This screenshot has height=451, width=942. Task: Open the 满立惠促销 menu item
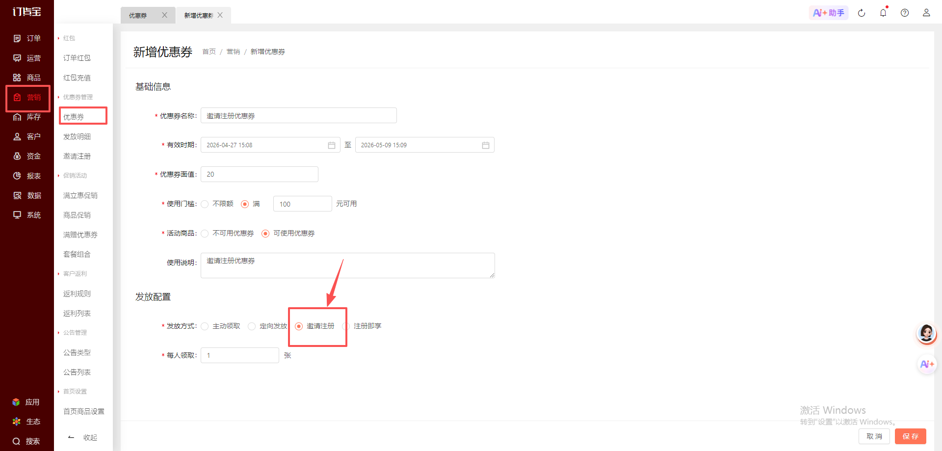(x=80, y=195)
